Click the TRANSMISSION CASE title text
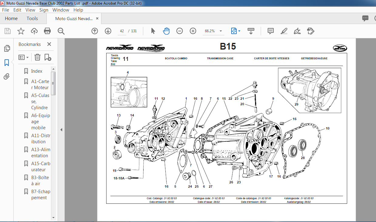Image resolution: width=376 pixels, height=222 pixels. (220, 58)
